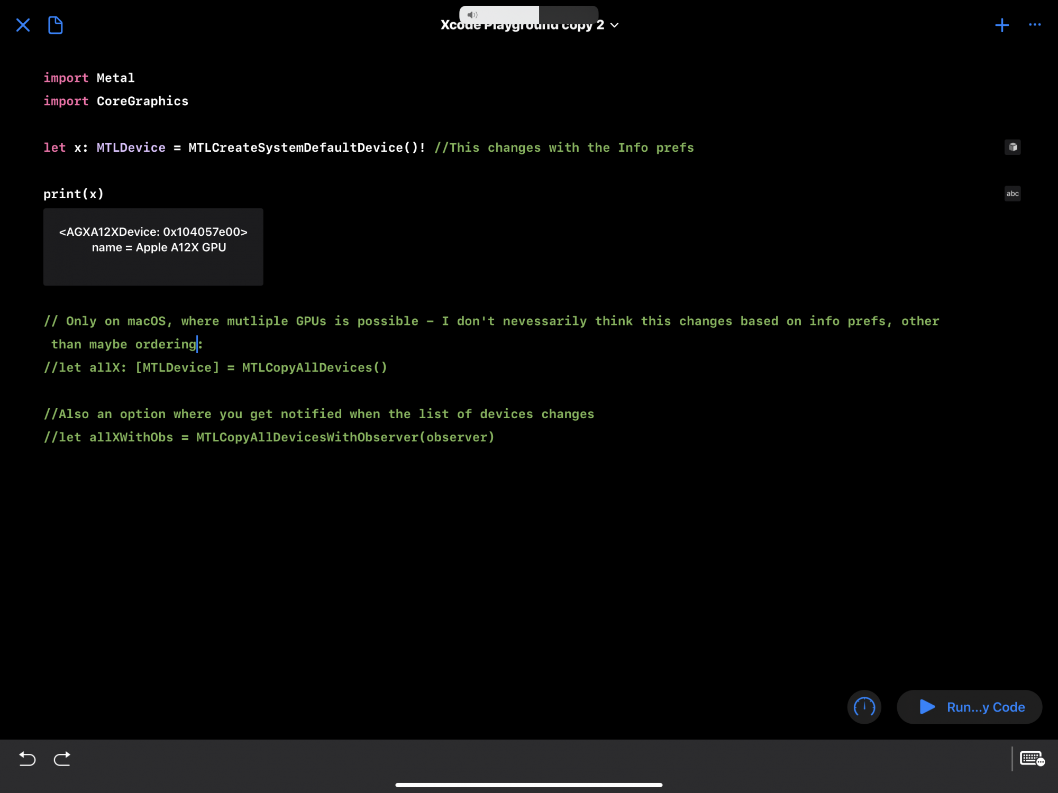Open the source files document icon
1058x793 pixels.
coord(55,25)
